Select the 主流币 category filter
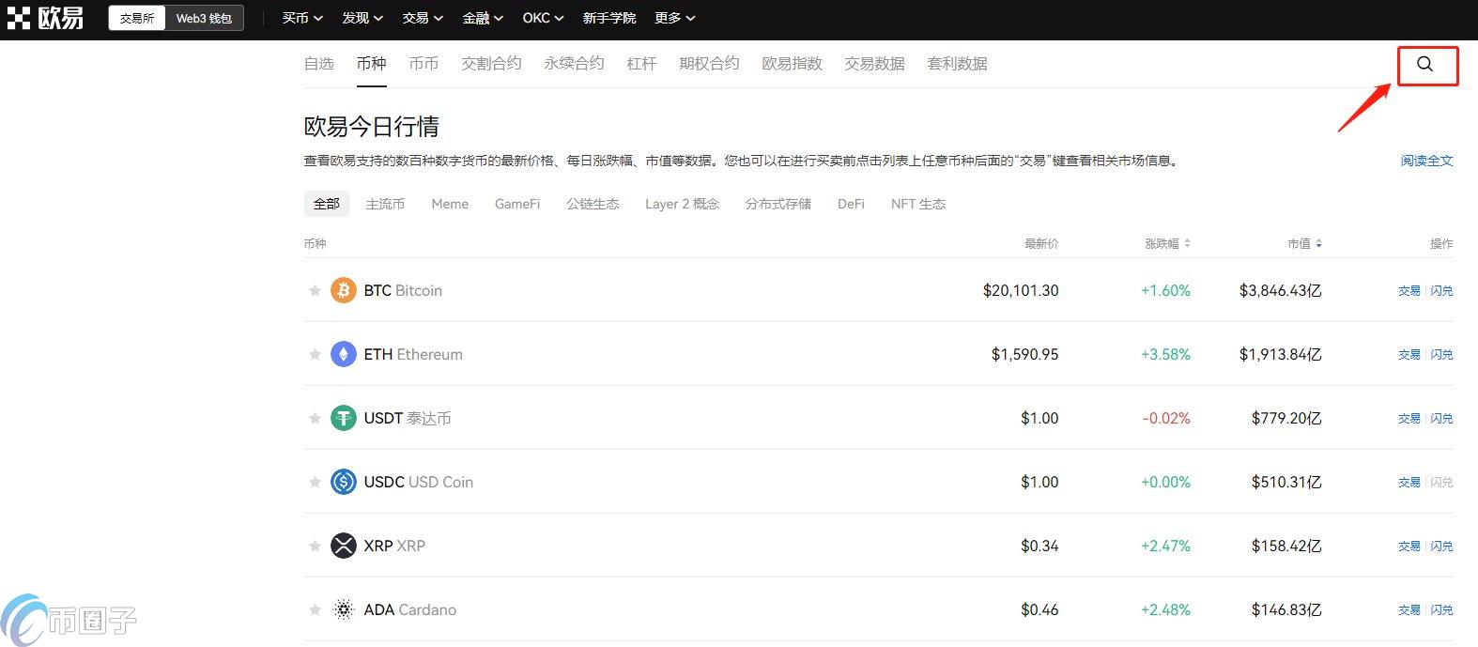Image resolution: width=1478 pixels, height=647 pixels. click(x=385, y=204)
